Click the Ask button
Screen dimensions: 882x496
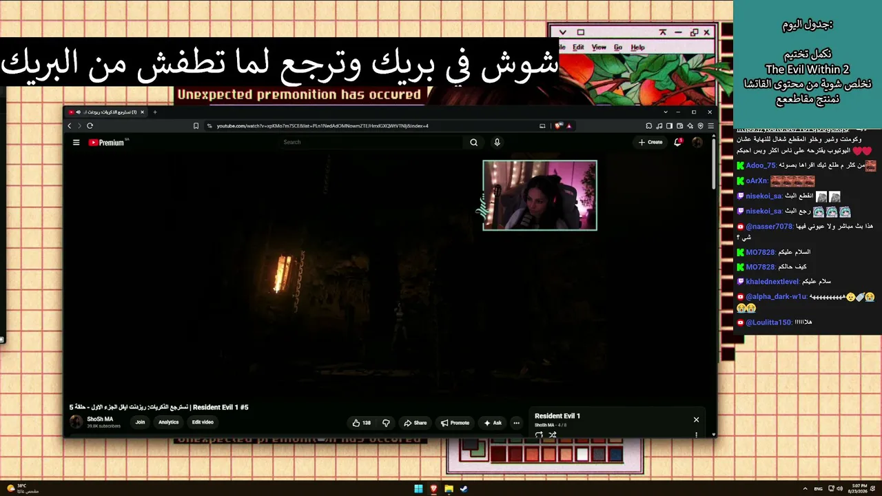(x=493, y=423)
